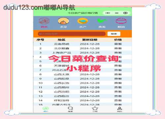View prices for 呼和浩特 row 14
165x119 pixels.
pos(118,100)
